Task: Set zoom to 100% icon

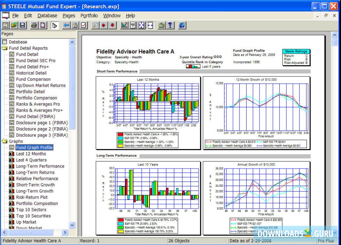Action: [133, 25]
